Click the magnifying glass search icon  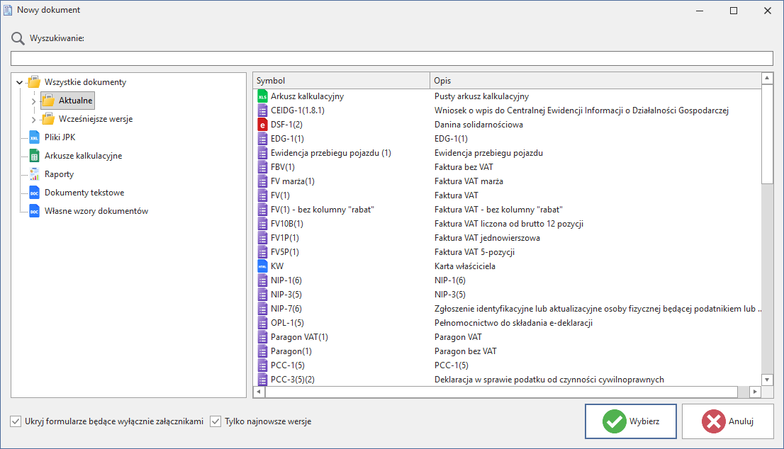18,38
